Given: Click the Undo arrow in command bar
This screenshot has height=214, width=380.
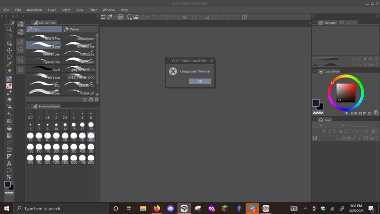Looking at the screenshot, I should click(x=155, y=17).
